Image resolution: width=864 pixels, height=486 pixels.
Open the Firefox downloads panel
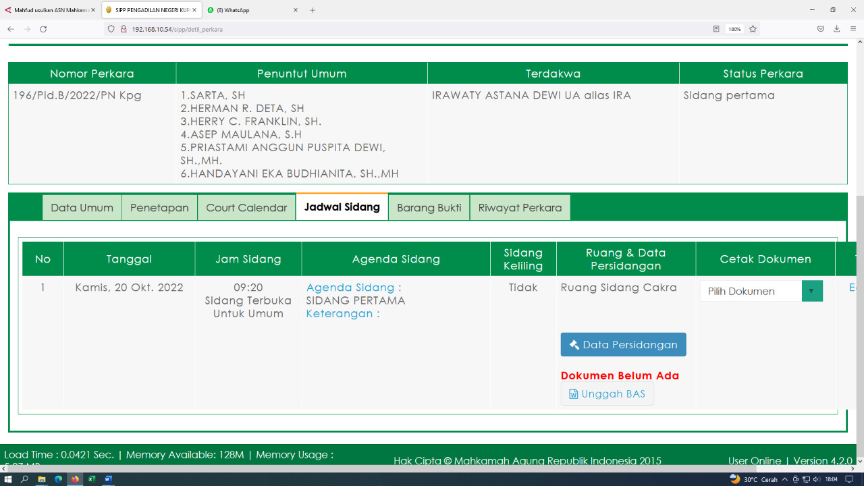836,29
